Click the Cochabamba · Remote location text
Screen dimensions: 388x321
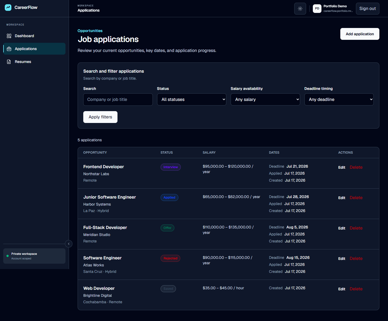[103, 302]
